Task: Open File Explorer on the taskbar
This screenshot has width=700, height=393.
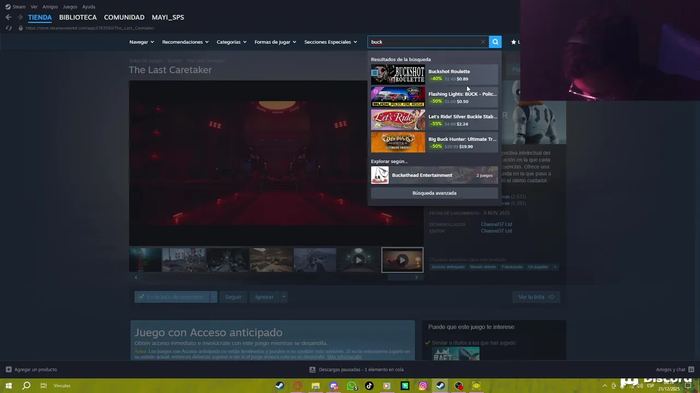Action: click(x=316, y=386)
